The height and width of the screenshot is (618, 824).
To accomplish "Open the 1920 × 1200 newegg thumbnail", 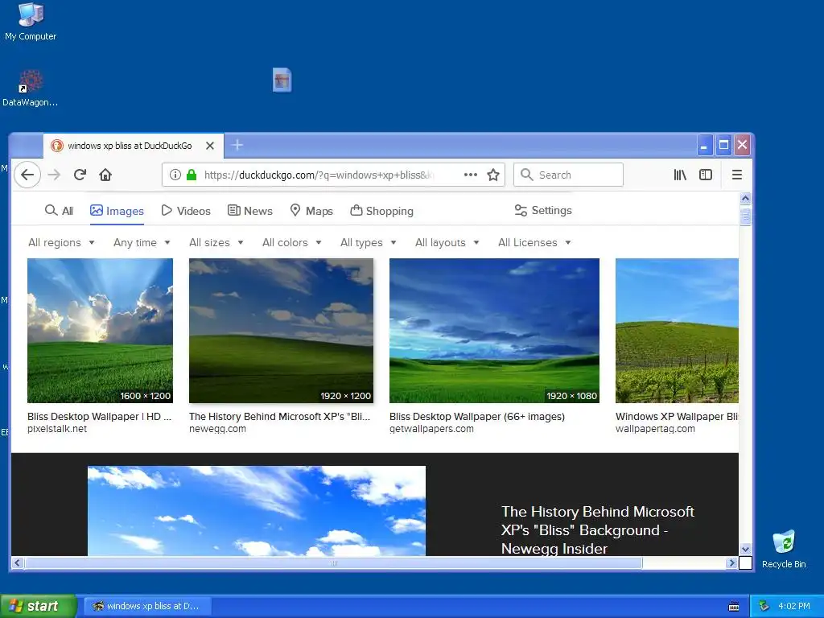I will tap(281, 331).
